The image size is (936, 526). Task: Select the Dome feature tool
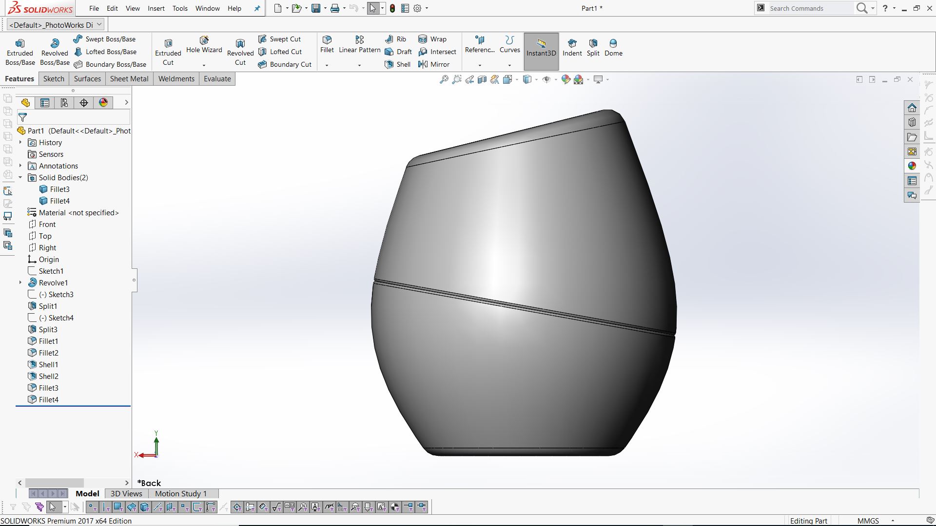(x=613, y=48)
